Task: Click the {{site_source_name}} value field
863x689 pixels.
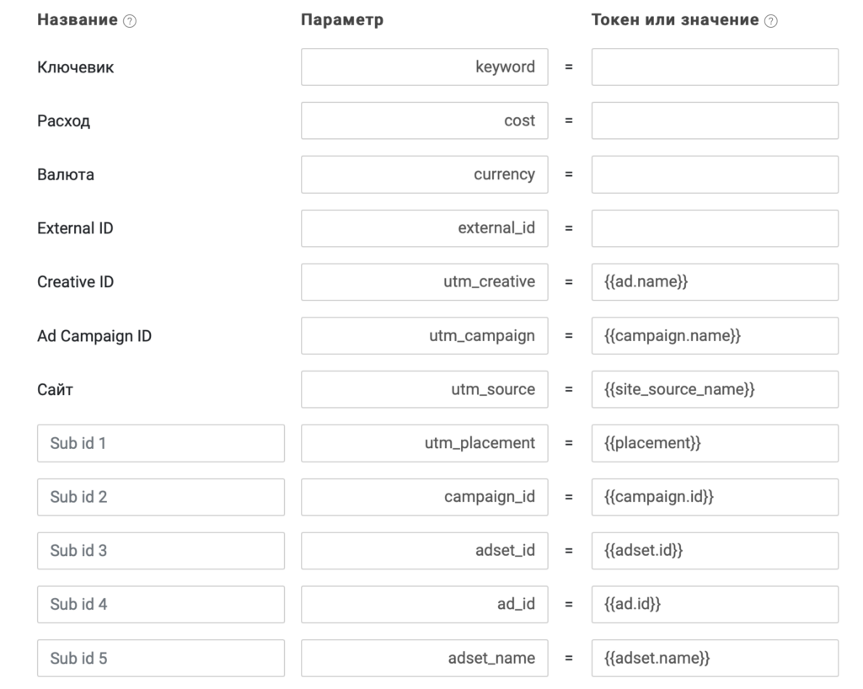Action: tap(715, 389)
